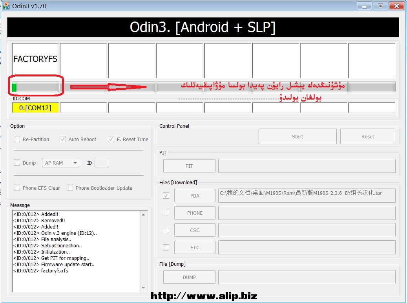
Task: Tick the Phone EFS Clear checkbox
Action: tap(17, 188)
